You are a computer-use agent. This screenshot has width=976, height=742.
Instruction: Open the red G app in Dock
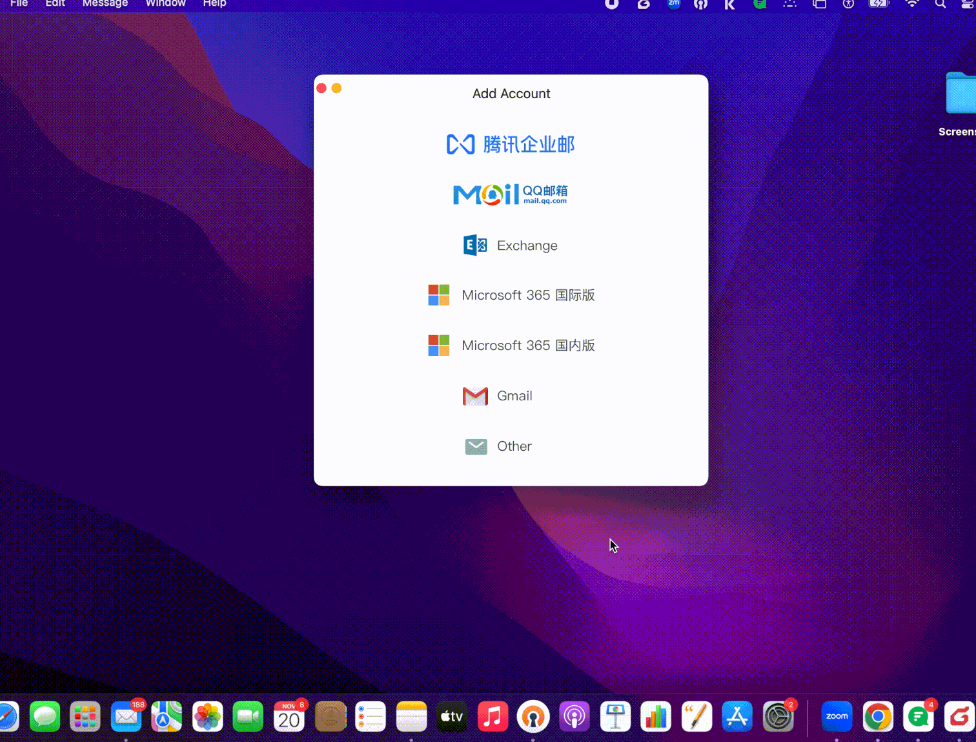(959, 717)
